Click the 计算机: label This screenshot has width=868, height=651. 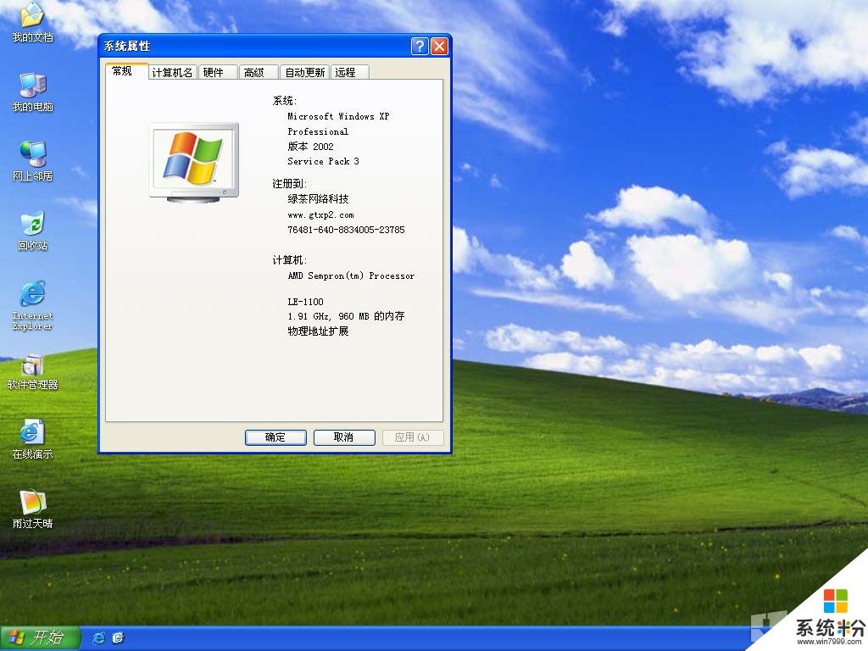290,259
